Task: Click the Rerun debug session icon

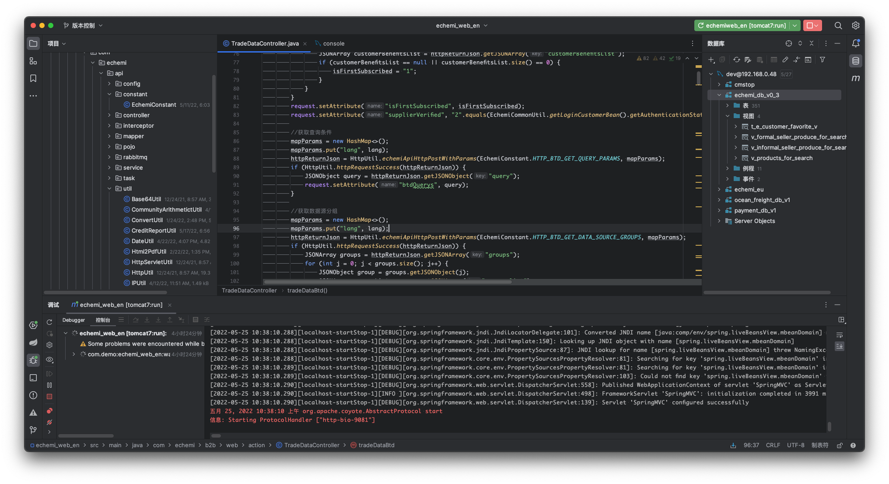Action: tap(49, 322)
